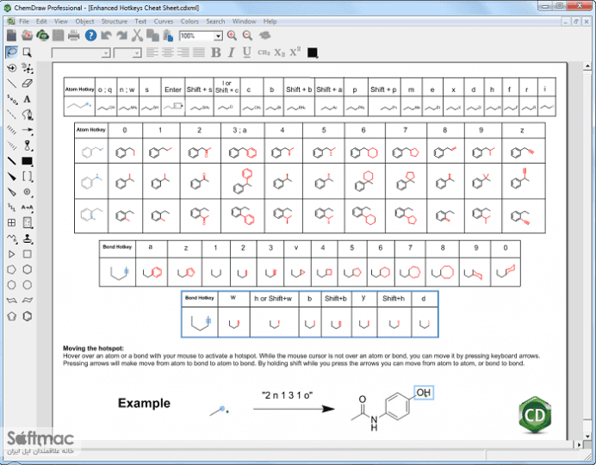
Task: Toggle Bold text formatting
Action: 216,53
